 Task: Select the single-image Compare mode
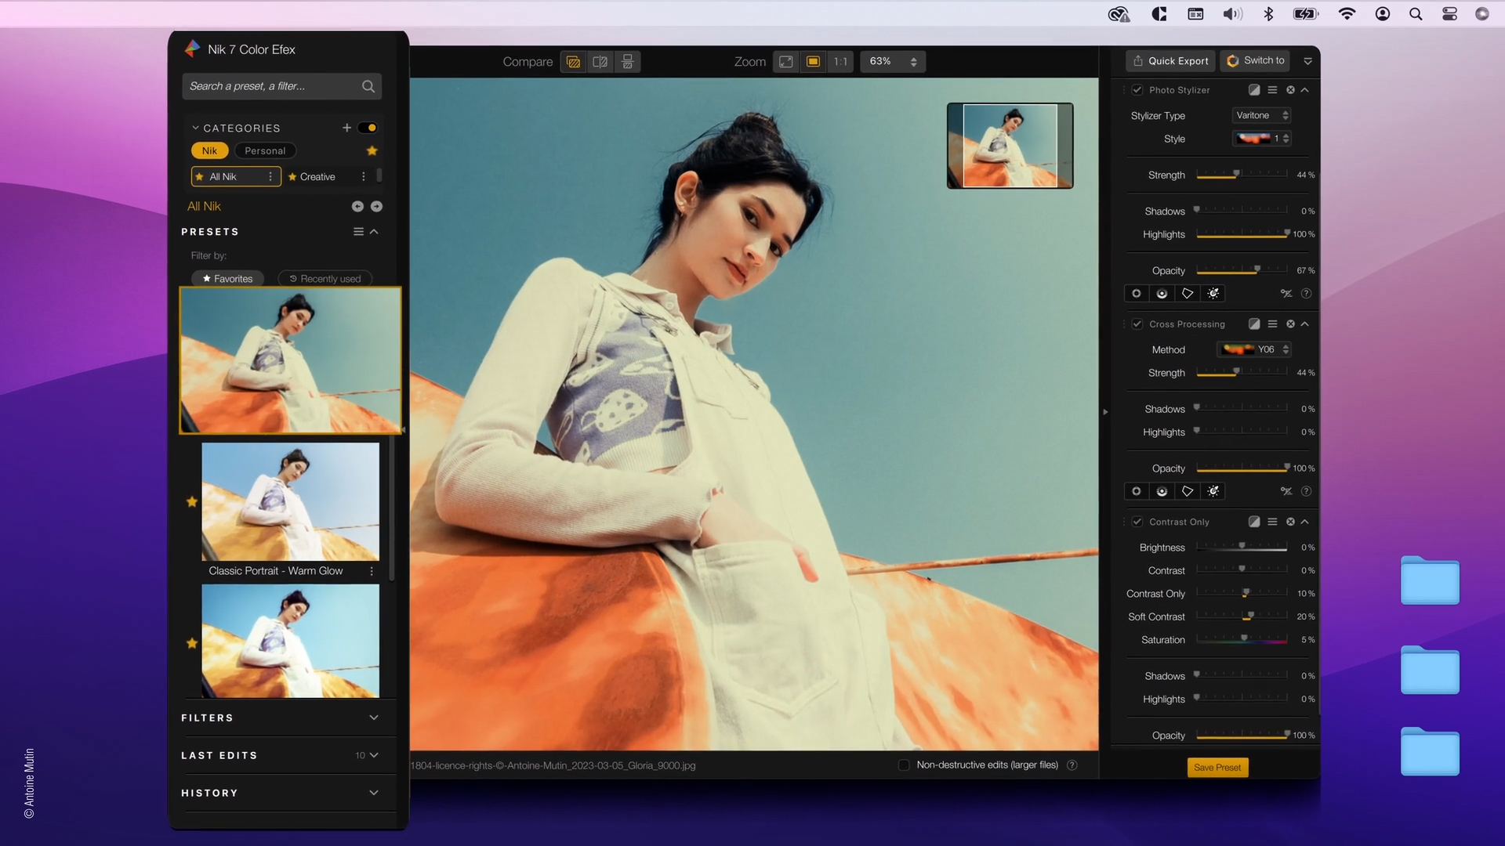point(574,62)
